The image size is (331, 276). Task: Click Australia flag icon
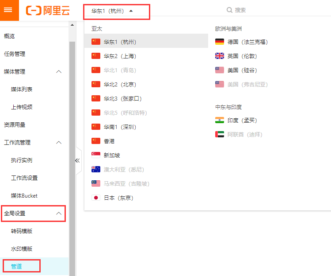click(96, 169)
